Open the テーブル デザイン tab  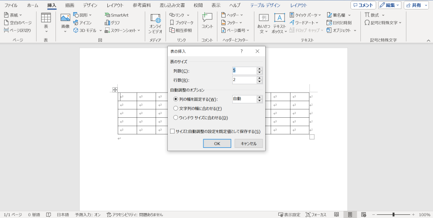pos(265,5)
